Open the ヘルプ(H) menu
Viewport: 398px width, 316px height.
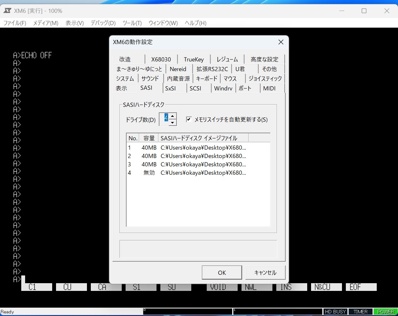tap(195, 23)
